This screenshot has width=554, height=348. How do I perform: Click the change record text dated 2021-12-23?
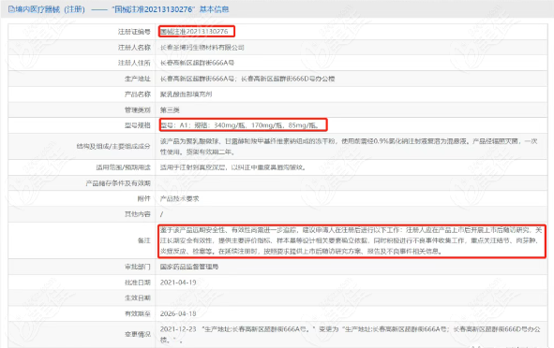click(x=351, y=334)
